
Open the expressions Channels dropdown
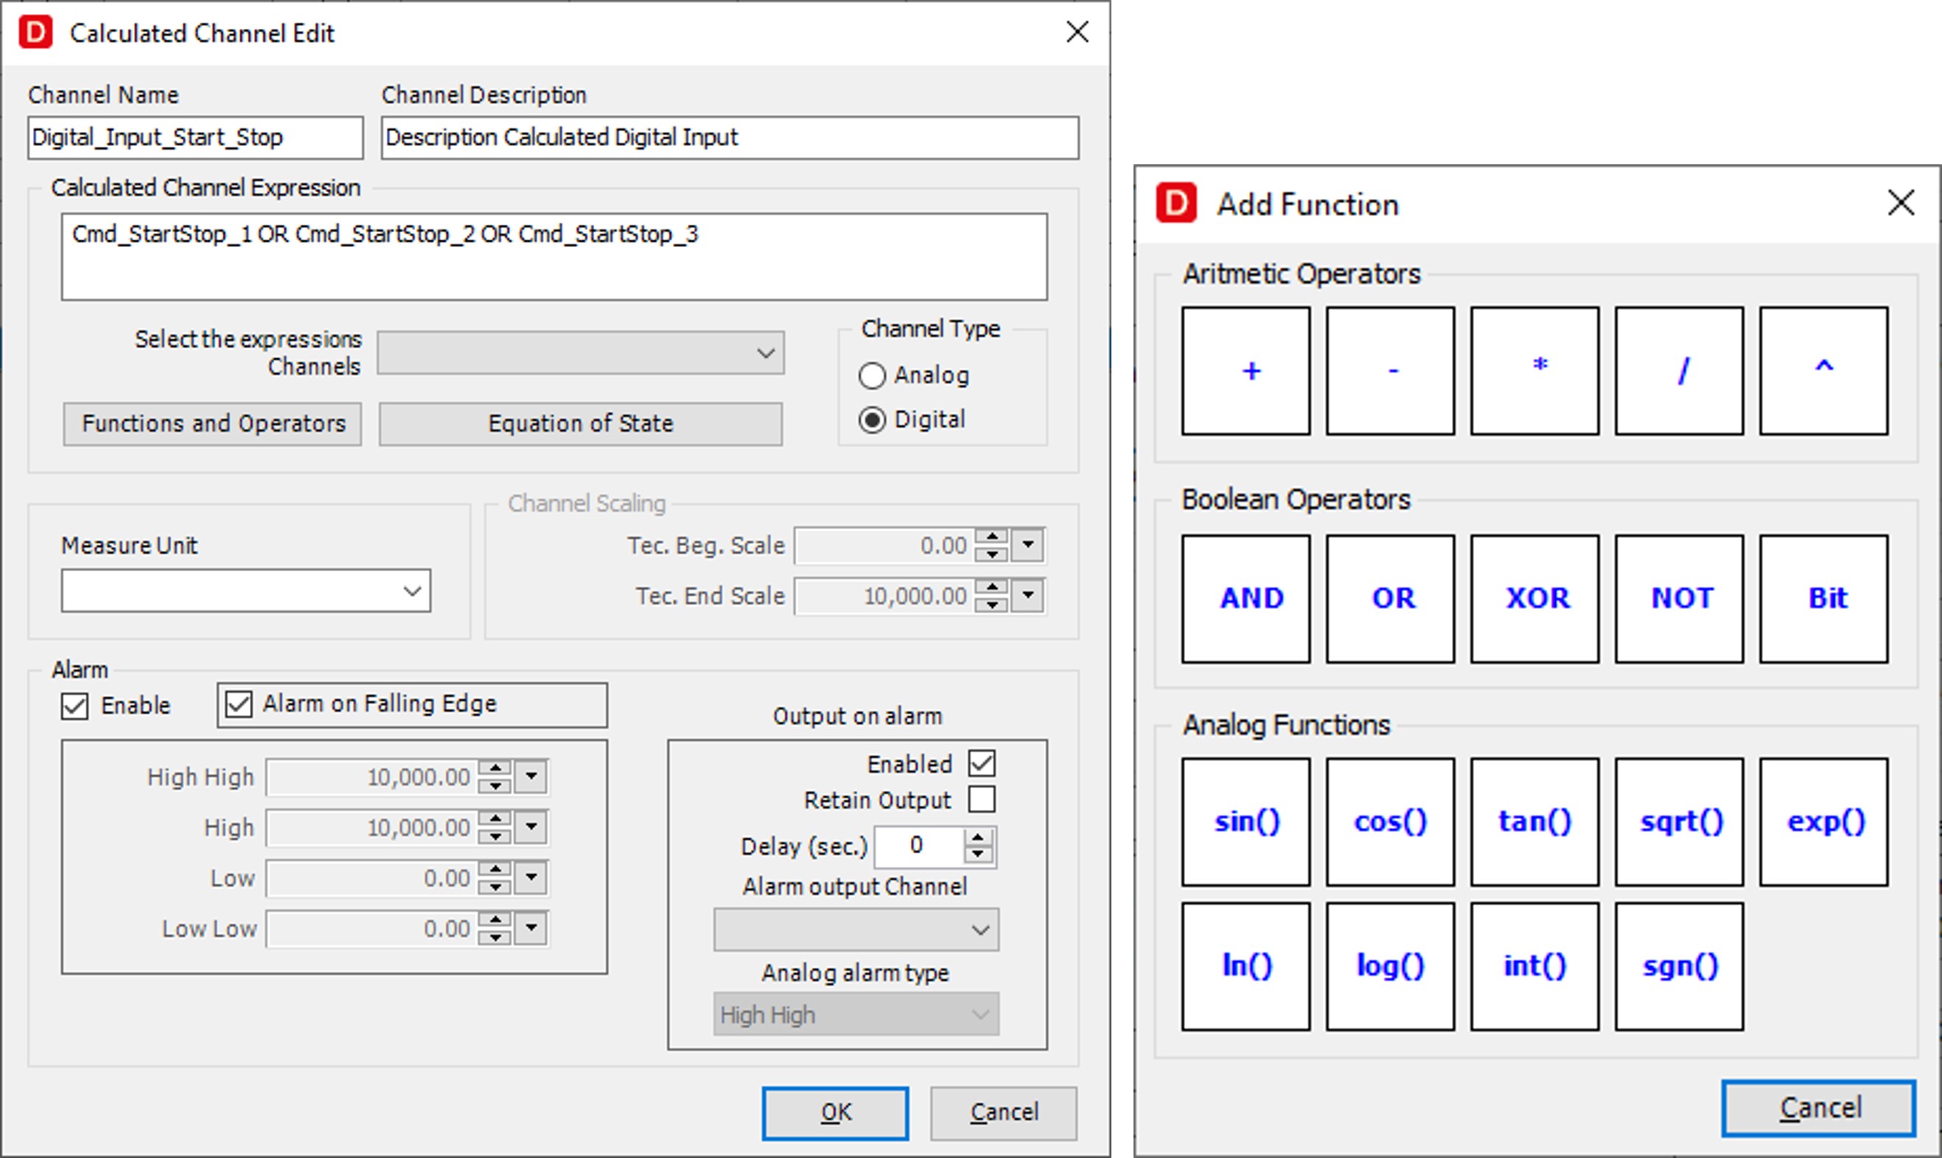click(x=581, y=352)
